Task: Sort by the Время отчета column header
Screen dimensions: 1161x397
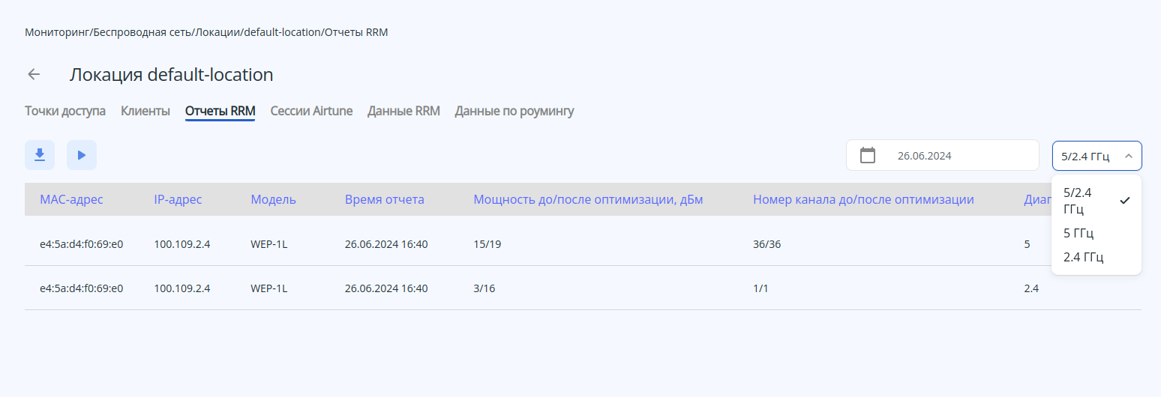Action: click(x=385, y=199)
